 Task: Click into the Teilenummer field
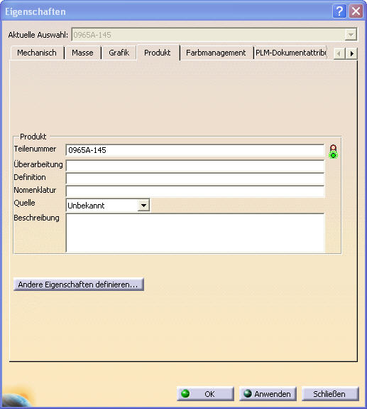(195, 150)
